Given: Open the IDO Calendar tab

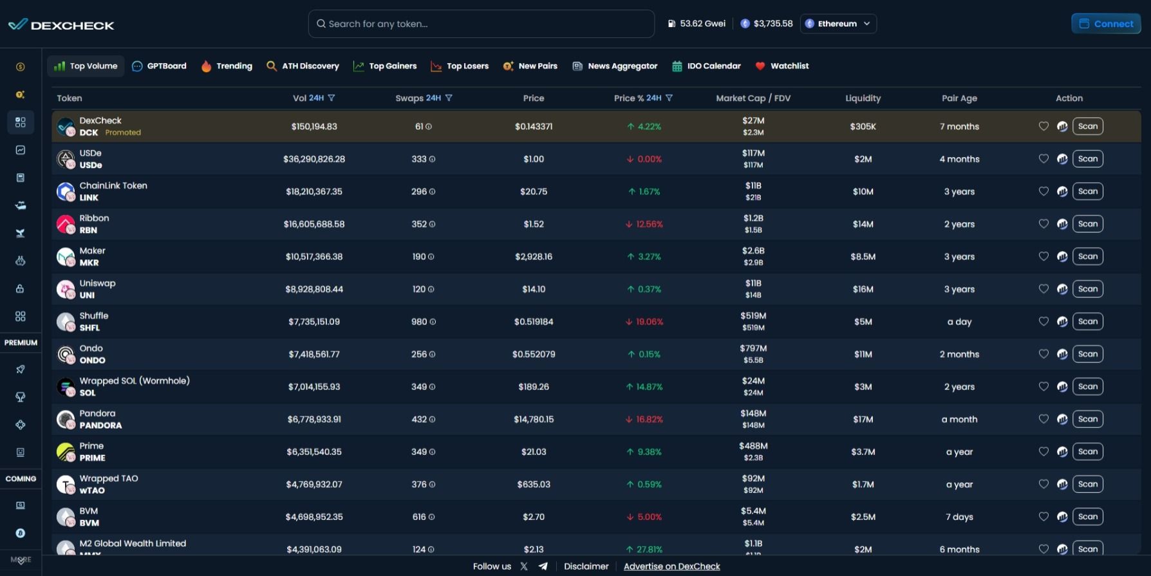Looking at the screenshot, I should pos(706,66).
